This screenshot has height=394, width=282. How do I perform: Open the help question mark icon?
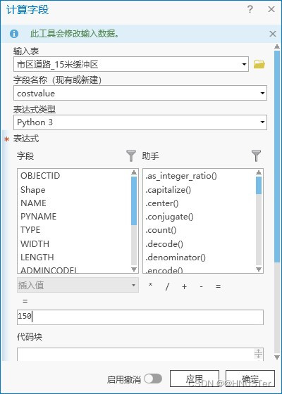[250, 9]
